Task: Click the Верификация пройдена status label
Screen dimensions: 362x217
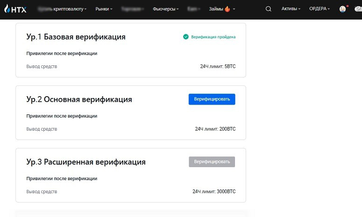Action: click(213, 37)
